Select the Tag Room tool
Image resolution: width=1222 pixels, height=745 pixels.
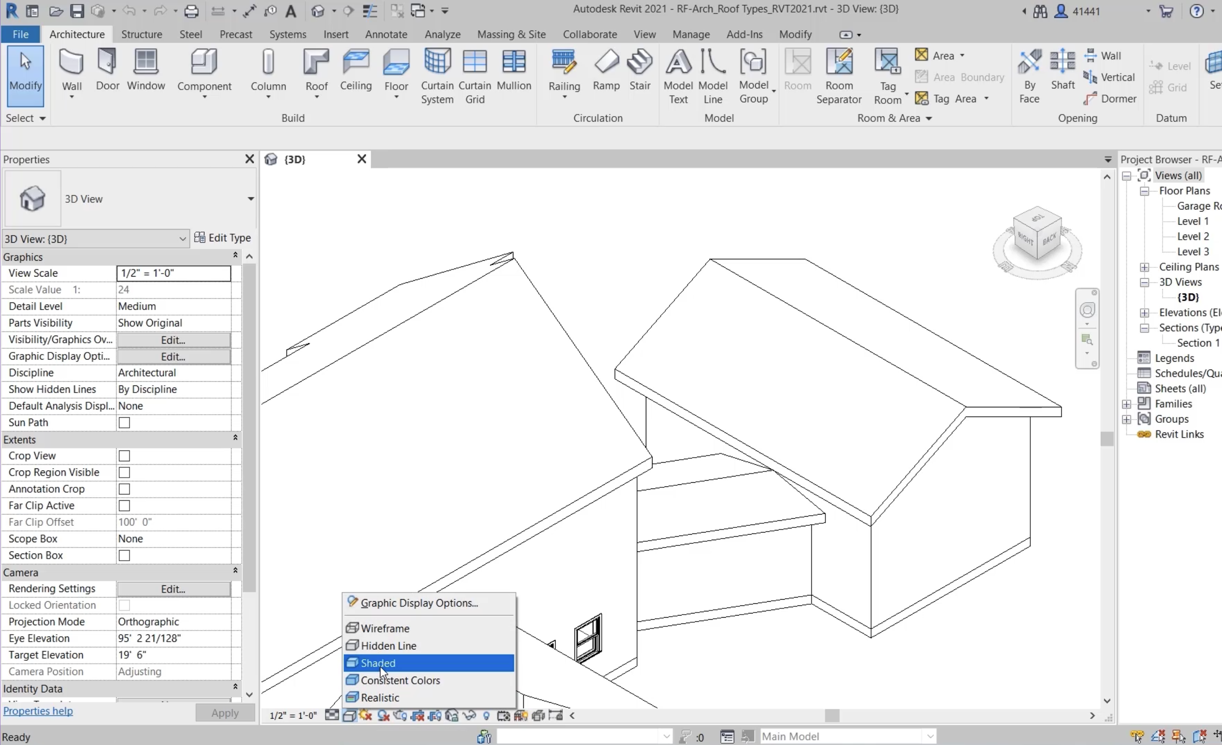[887, 76]
